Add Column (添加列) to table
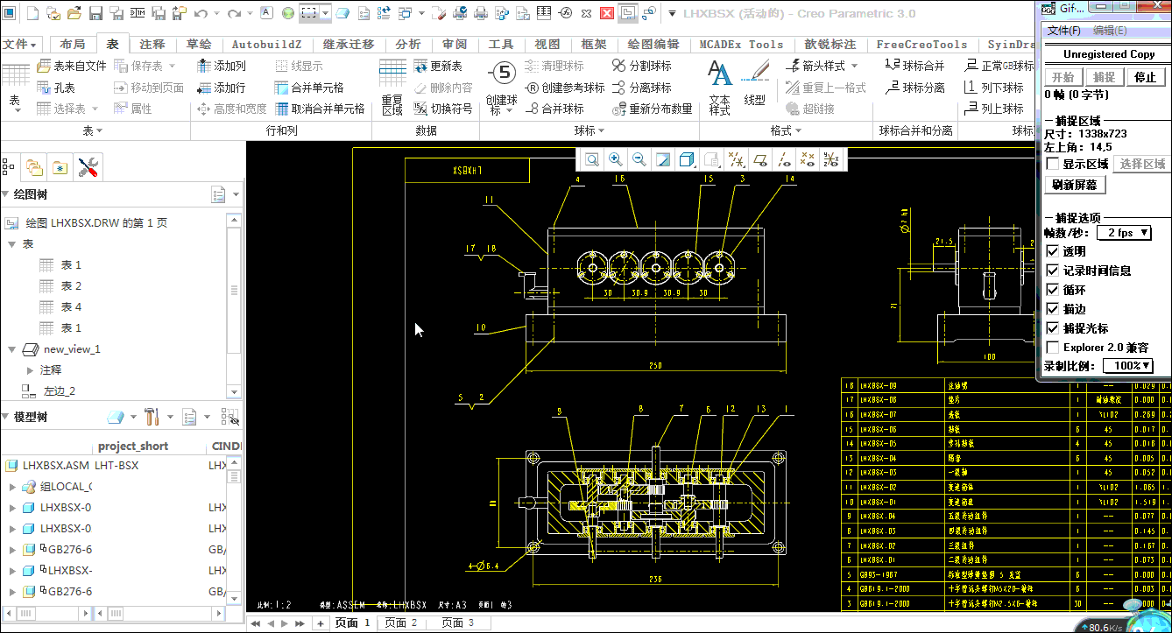This screenshot has height=633, width=1172. pyautogui.click(x=221, y=66)
